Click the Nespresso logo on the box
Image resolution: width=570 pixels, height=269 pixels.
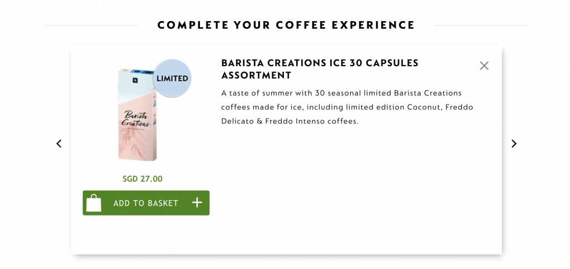tap(134, 80)
